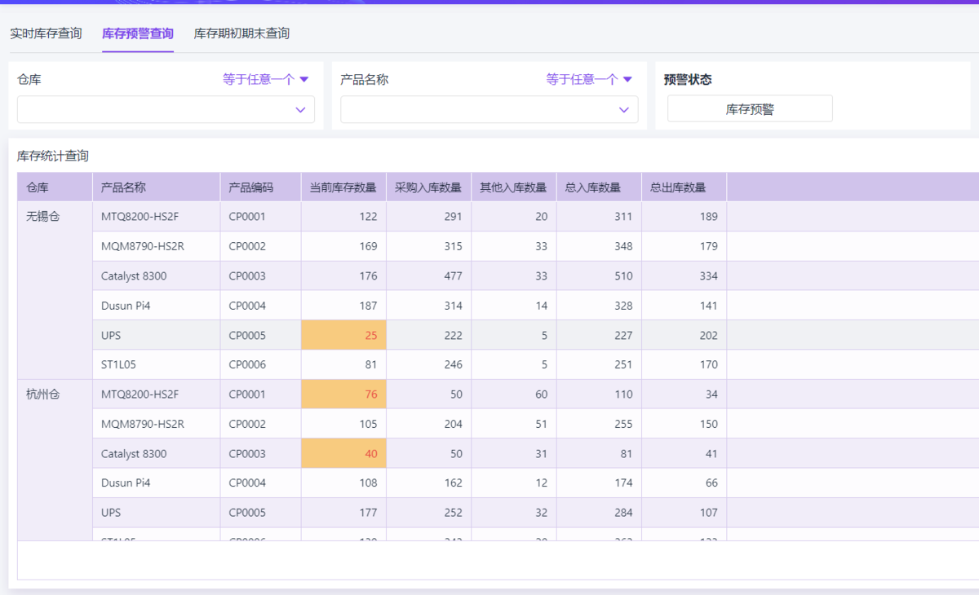Click the 无锡仓 warehouse cell

43,217
